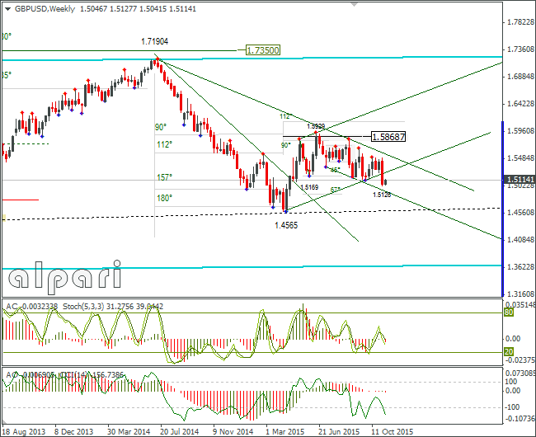Select the 1.58687 price level label
536x437 pixels.
click(x=388, y=137)
